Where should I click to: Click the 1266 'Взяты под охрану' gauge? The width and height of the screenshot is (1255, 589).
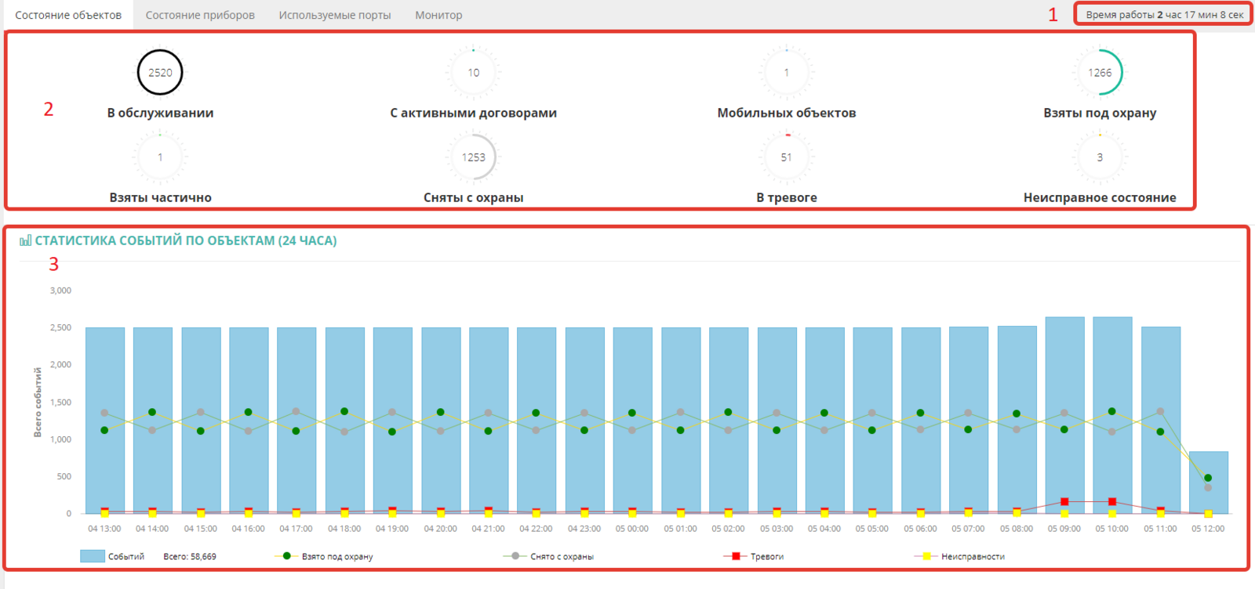coord(1099,73)
